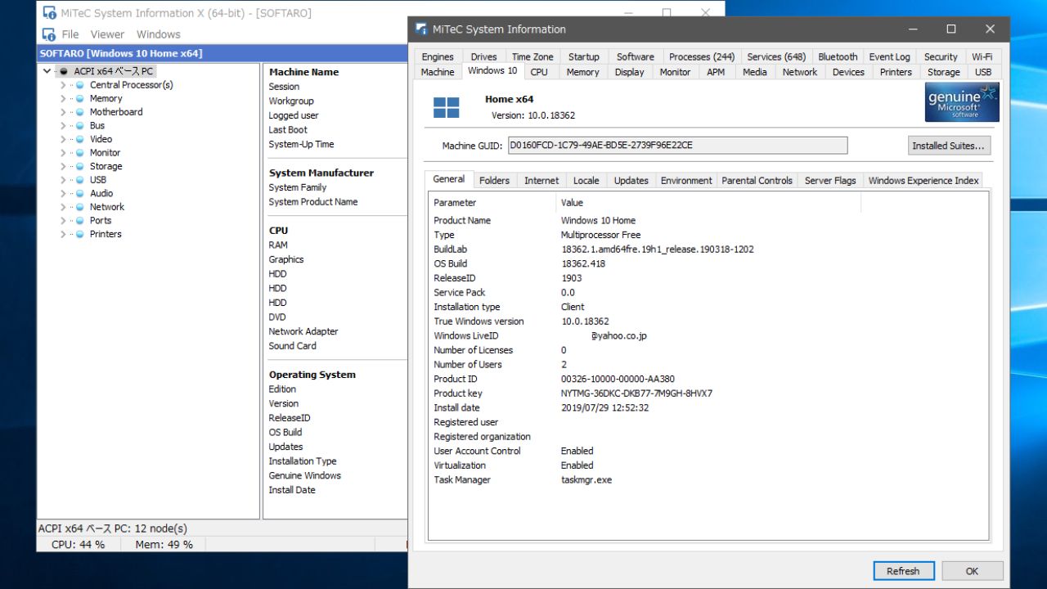Click the System Product Name entry in SOFTARO window
The width and height of the screenshot is (1047, 589).
(313, 202)
